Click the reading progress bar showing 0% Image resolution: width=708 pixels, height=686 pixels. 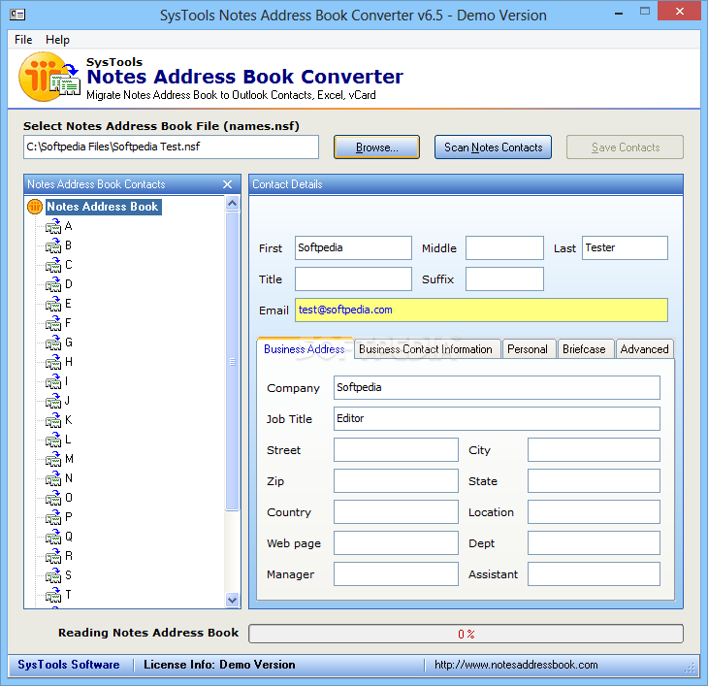coord(466,634)
